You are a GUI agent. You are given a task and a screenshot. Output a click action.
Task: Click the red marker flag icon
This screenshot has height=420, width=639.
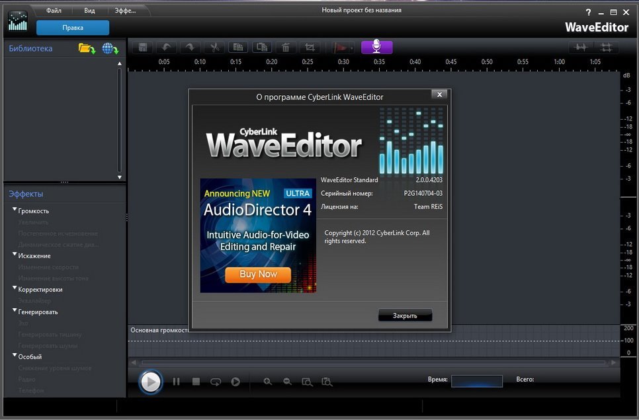tap(340, 48)
